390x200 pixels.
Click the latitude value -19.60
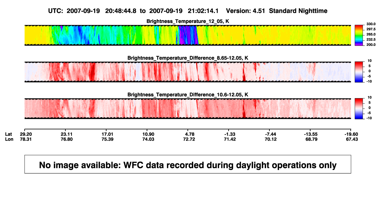(x=351, y=134)
